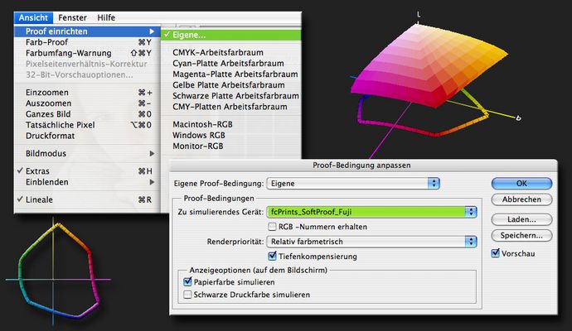Toggle the Vorschau checkbox
Image resolution: width=572 pixels, height=331 pixels.
tap(496, 252)
